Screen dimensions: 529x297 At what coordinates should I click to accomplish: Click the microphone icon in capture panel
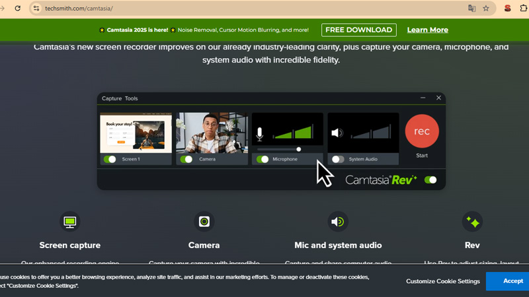[260, 134]
